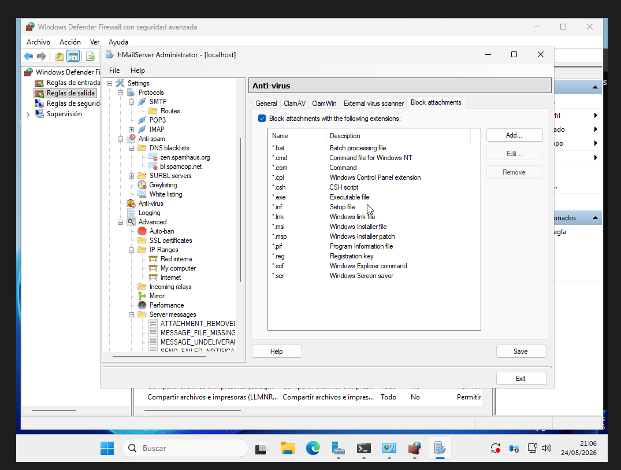Click the POP3 protocol icon
This screenshot has width=621, height=470.
[x=142, y=120]
